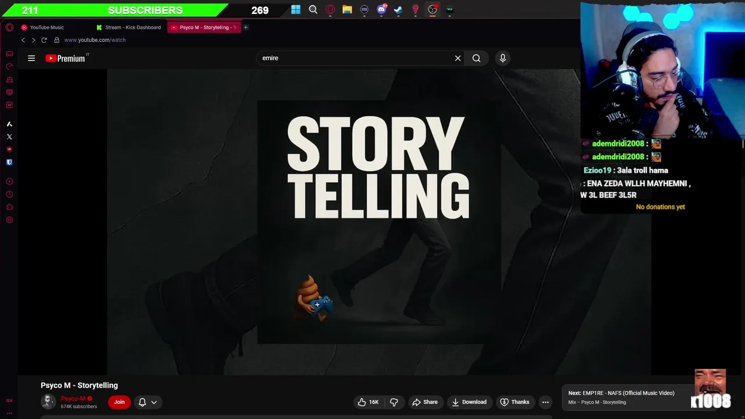
Task: Open Extensions cube icon in sidebar
Action: pos(9,207)
